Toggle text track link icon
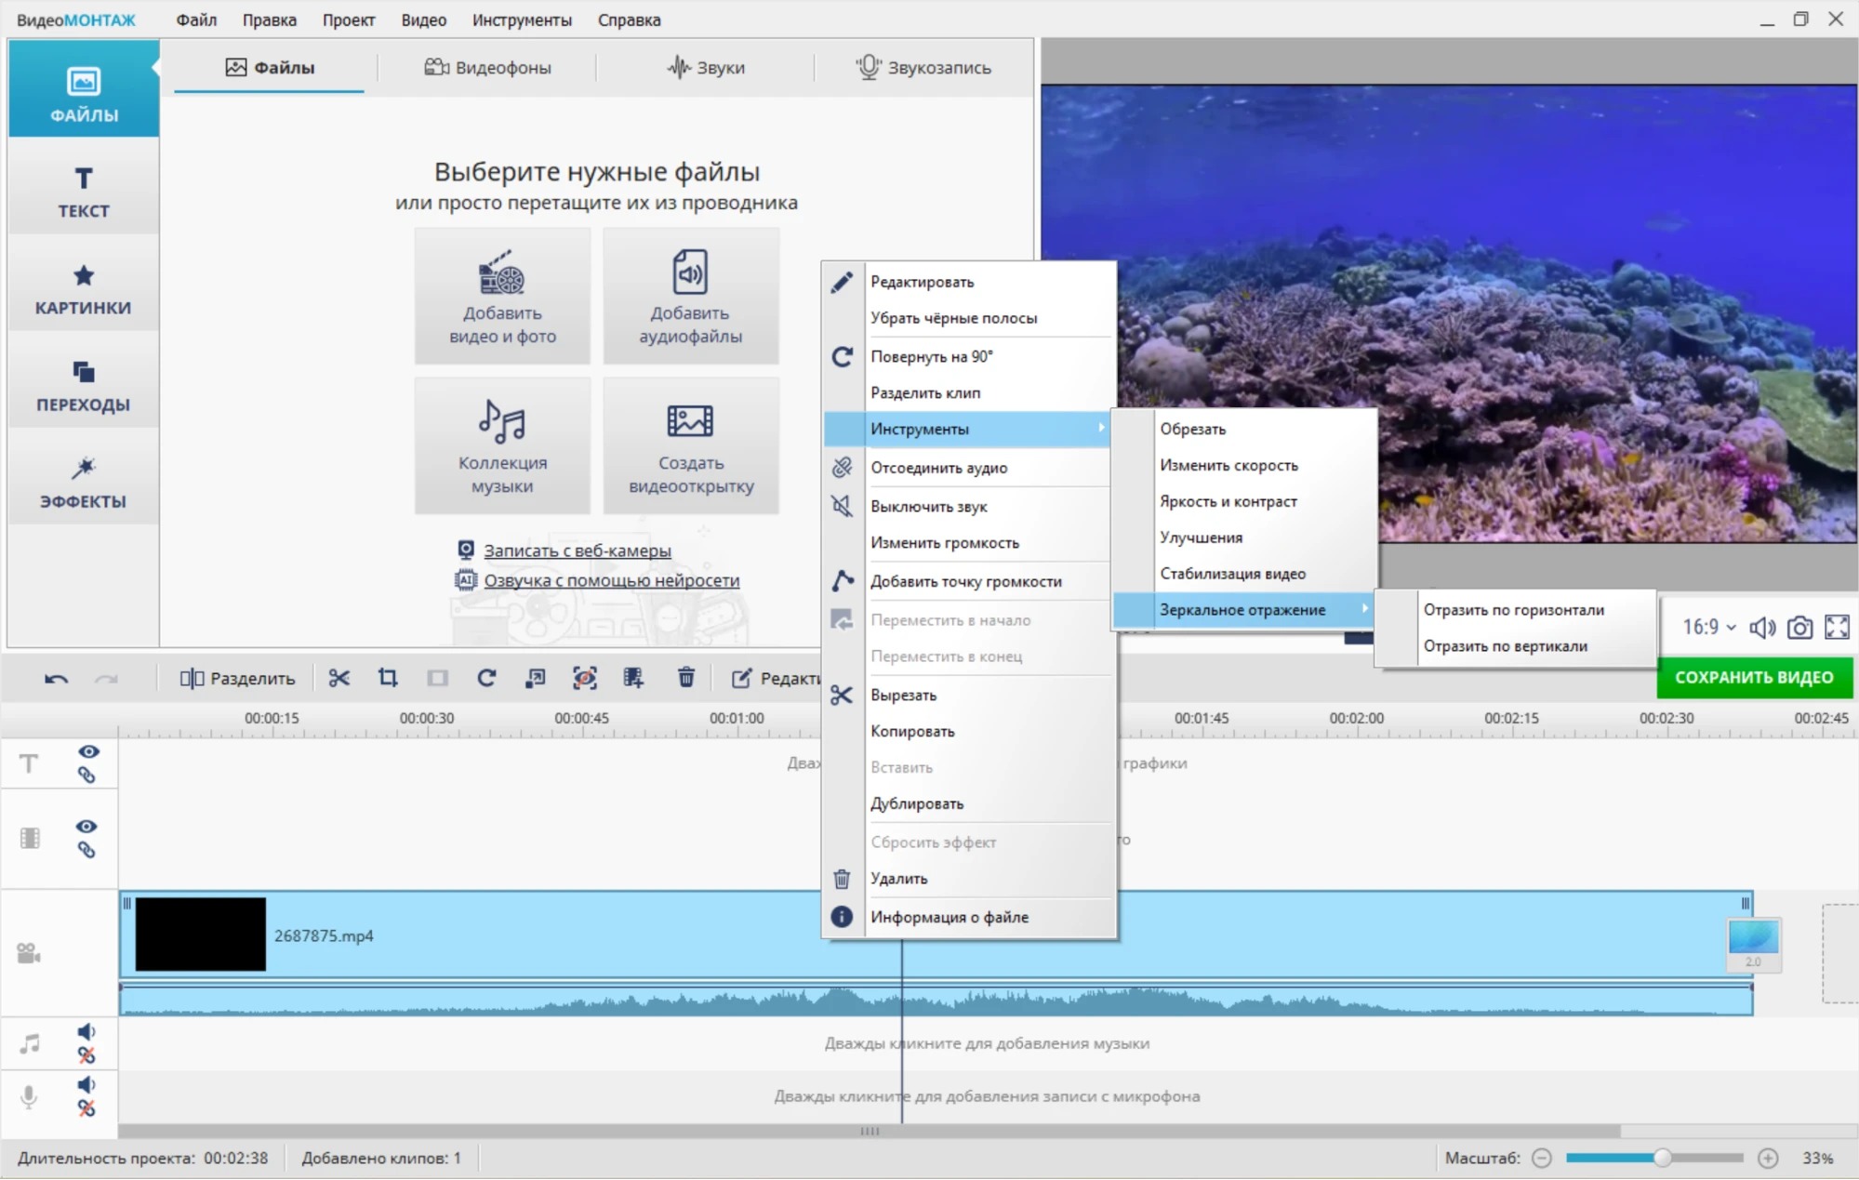This screenshot has height=1180, width=1859. 86,775
